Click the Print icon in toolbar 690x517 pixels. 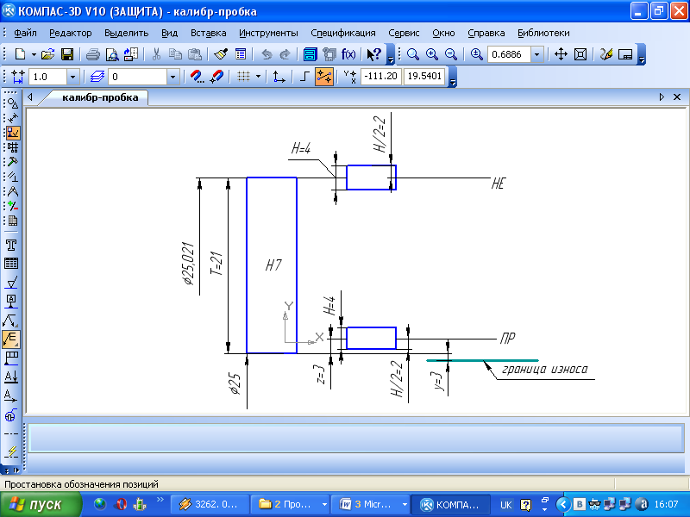[x=92, y=54]
